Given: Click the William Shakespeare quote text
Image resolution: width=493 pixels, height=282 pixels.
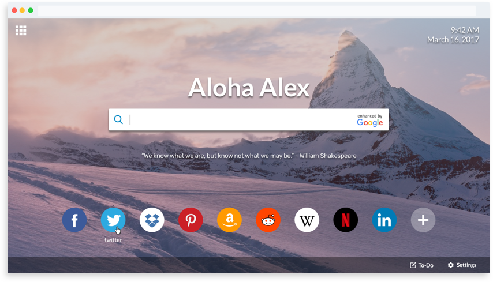Looking at the screenshot, I should (249, 156).
